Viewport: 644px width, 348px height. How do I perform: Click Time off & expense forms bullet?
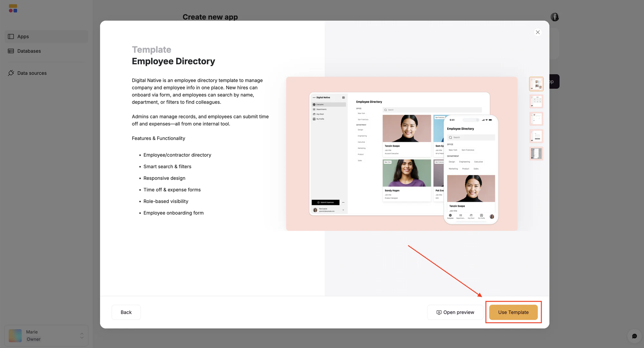click(x=172, y=190)
